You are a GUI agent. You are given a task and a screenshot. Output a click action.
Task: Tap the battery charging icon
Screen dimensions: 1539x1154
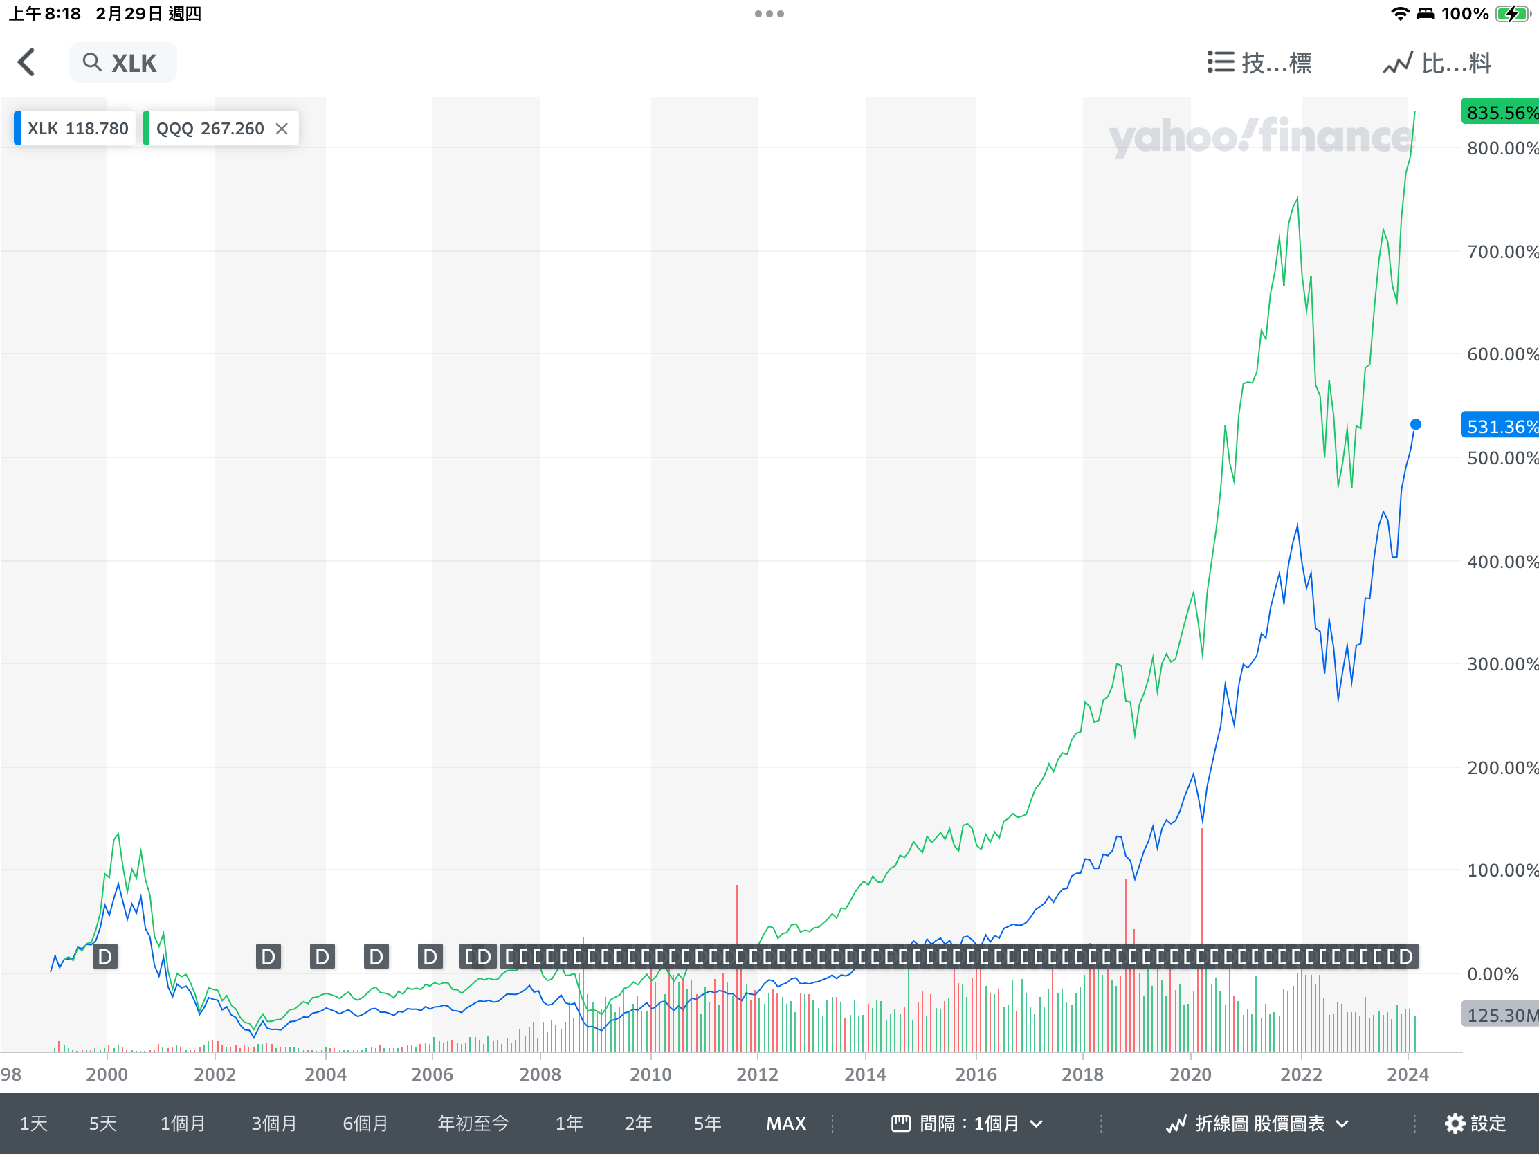(1513, 14)
